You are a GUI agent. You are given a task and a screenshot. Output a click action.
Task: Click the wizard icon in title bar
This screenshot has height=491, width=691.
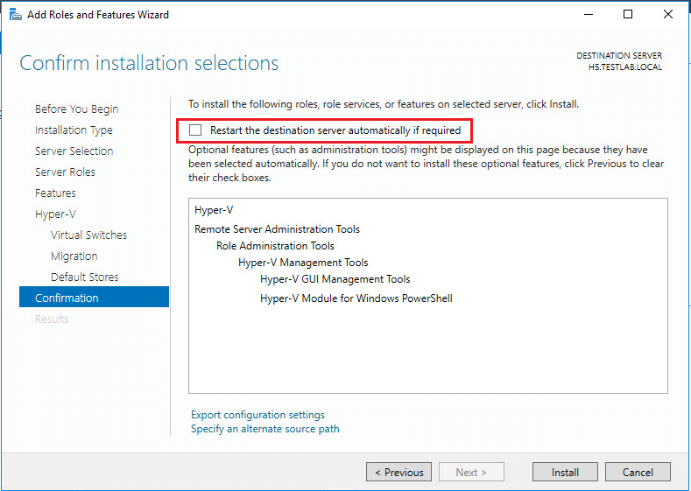(x=16, y=15)
